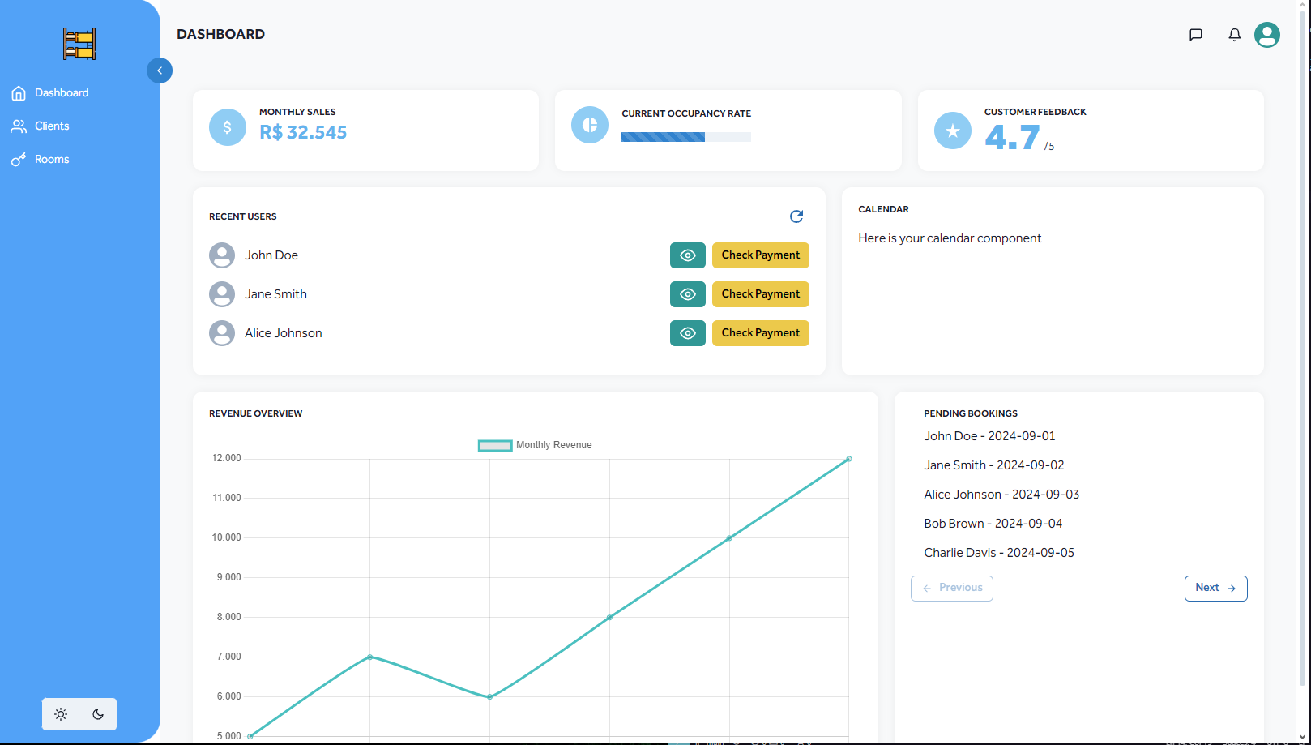1311x745 pixels.
Task: Select the John Doe - 2024-09-01 booking
Action: pos(989,436)
